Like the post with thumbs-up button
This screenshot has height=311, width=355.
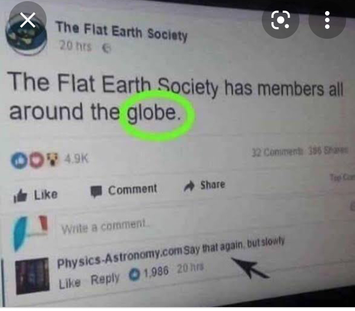coord(35,196)
